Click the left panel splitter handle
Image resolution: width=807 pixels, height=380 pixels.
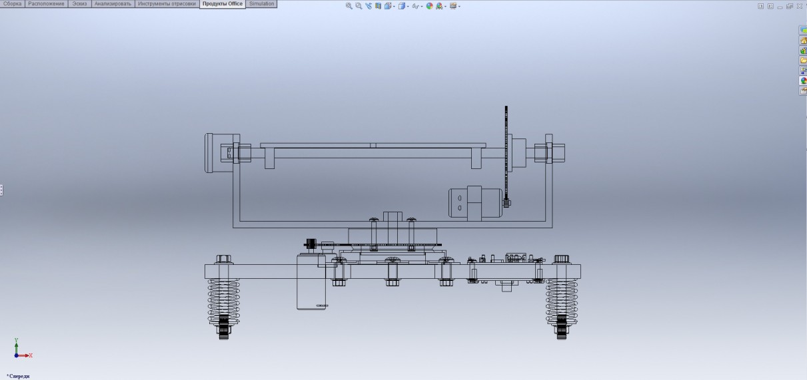pos(1,190)
